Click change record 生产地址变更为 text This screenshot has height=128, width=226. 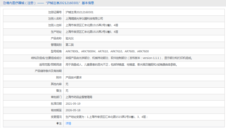pos(107,117)
